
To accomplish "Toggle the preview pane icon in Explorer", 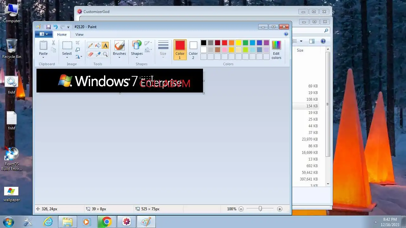I will [311, 41].
